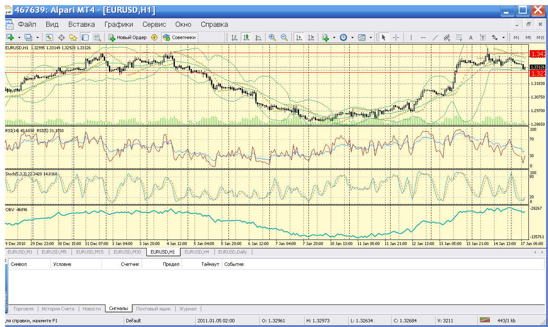Open Окно menu
This screenshot has width=548, height=327.
pos(183,24)
